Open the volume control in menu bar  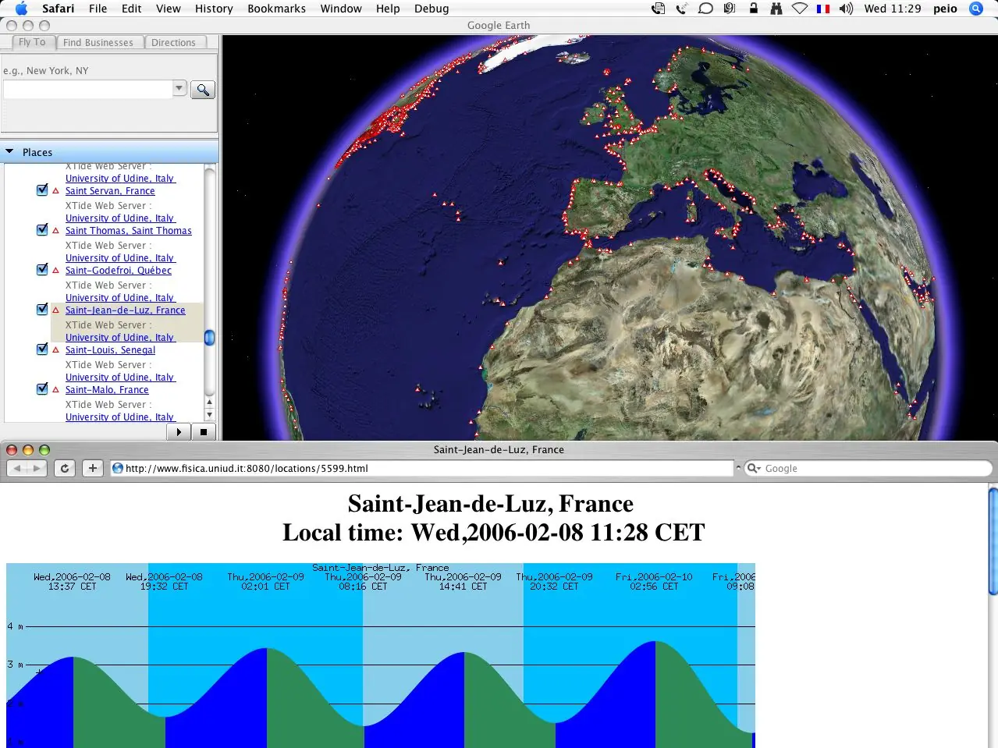point(847,9)
